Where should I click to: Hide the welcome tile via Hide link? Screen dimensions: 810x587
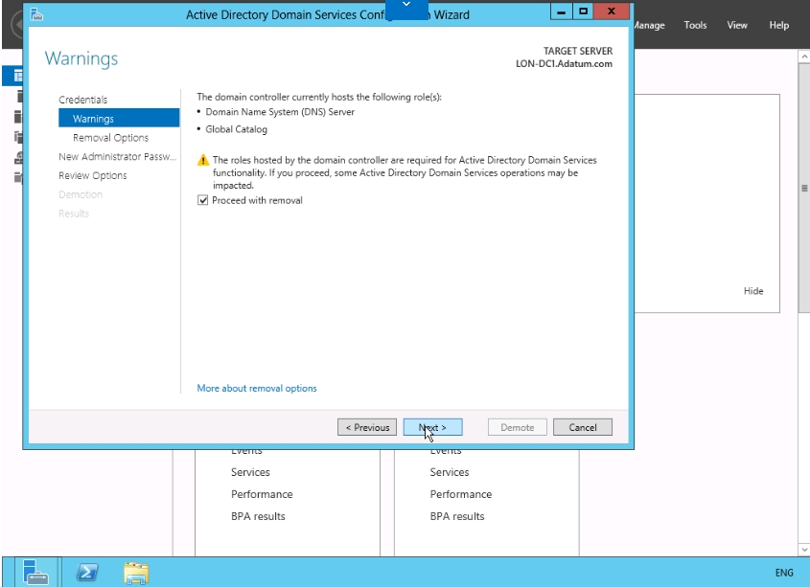point(753,291)
